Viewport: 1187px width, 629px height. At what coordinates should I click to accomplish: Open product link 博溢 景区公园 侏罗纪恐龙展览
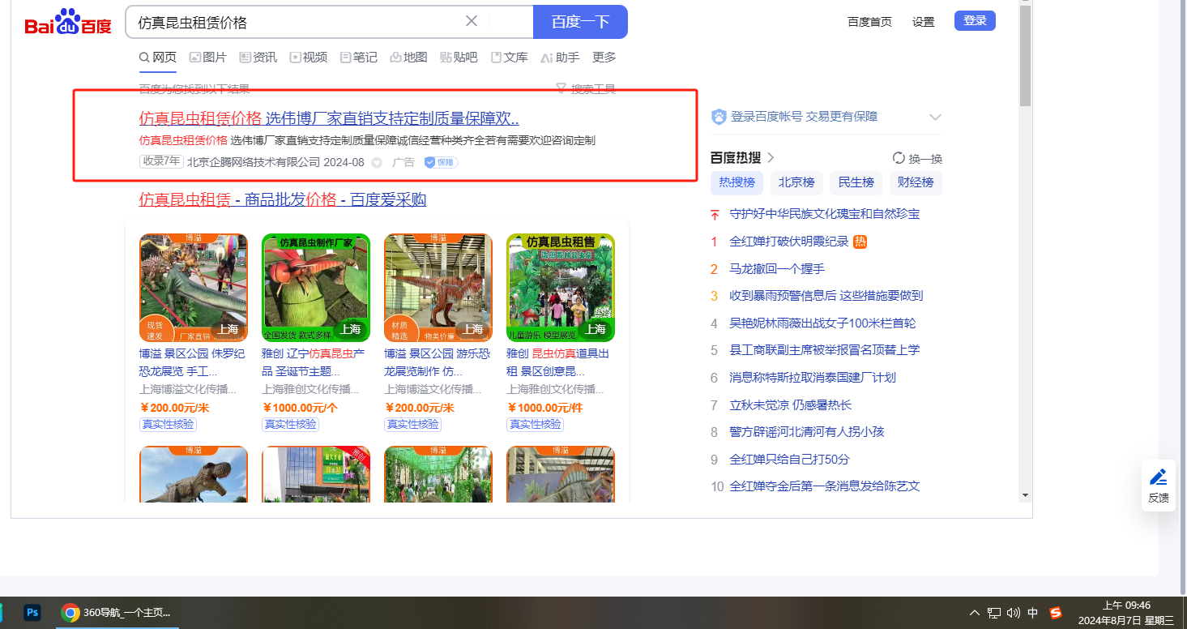[x=194, y=362]
